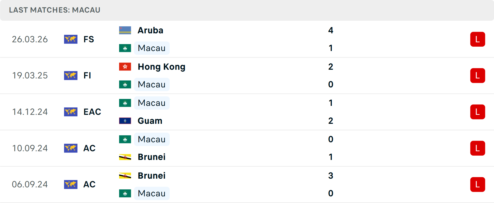Click world map icon beside FS
Viewport: 494px width, 203px height.
[71, 39]
